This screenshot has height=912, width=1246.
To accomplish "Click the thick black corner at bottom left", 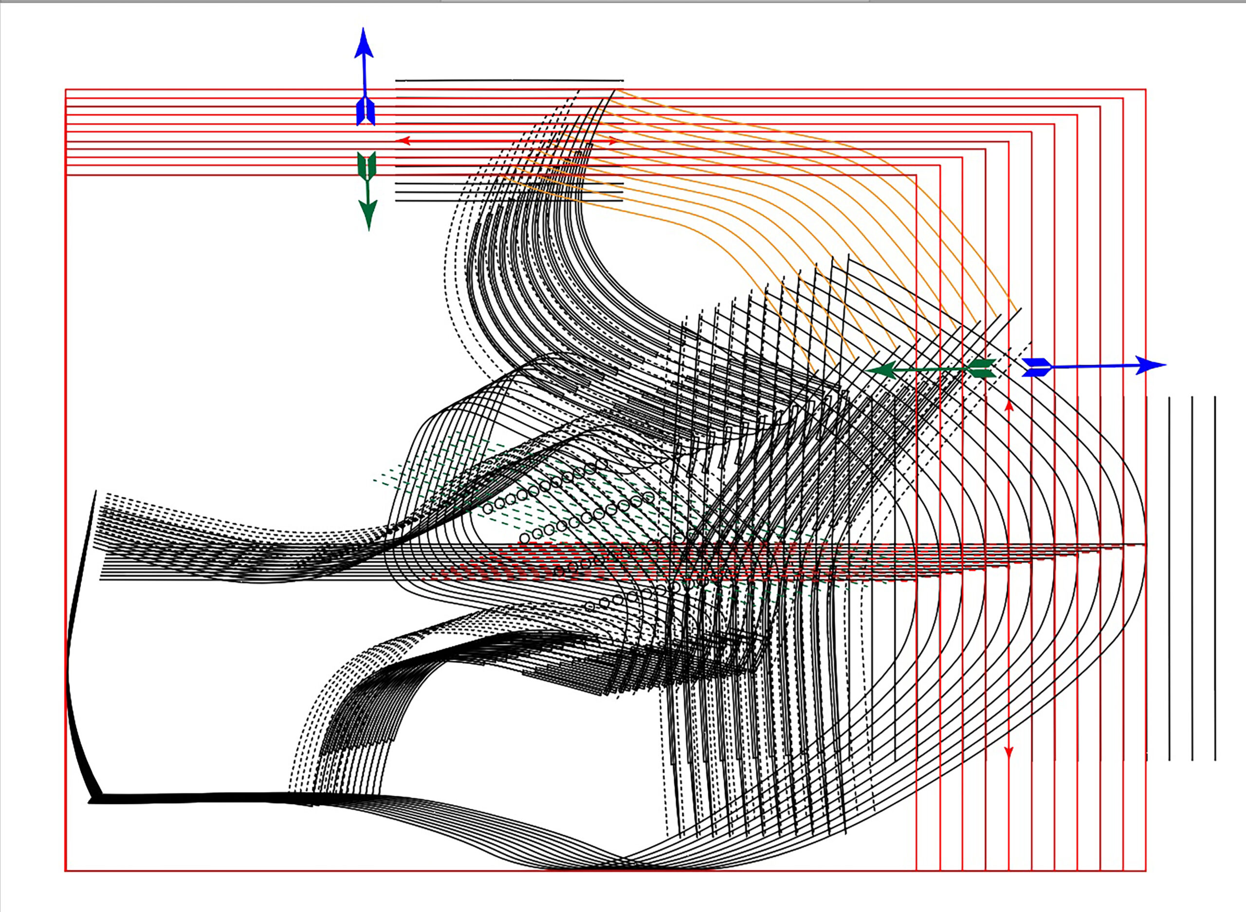I will 95,799.
